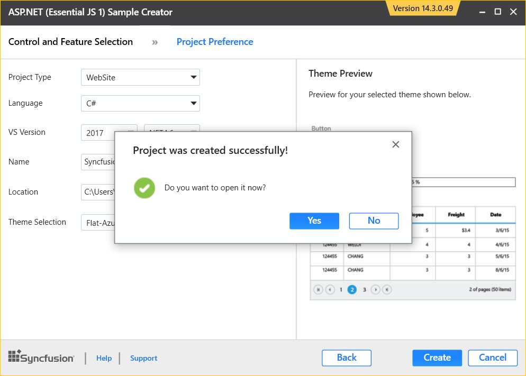Click the Freight column header in preview
Image resolution: width=526 pixels, height=376 pixels.
(456, 215)
